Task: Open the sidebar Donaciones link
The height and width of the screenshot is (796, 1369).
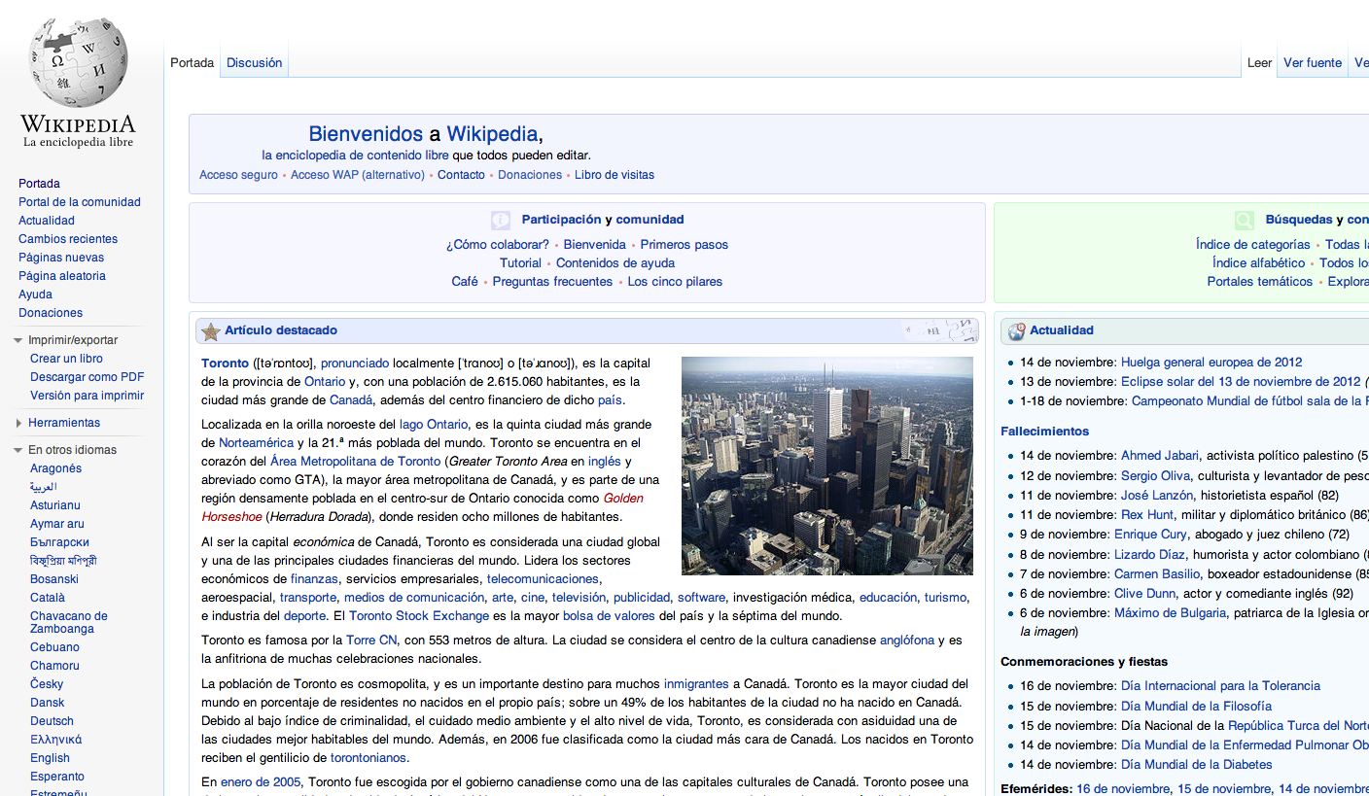Action: [x=51, y=313]
